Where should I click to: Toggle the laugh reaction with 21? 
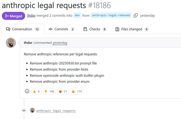point(63,91)
